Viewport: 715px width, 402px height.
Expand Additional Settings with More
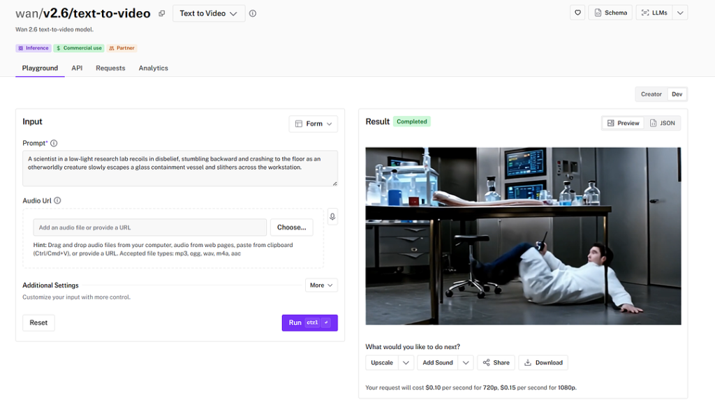pyautogui.click(x=321, y=285)
